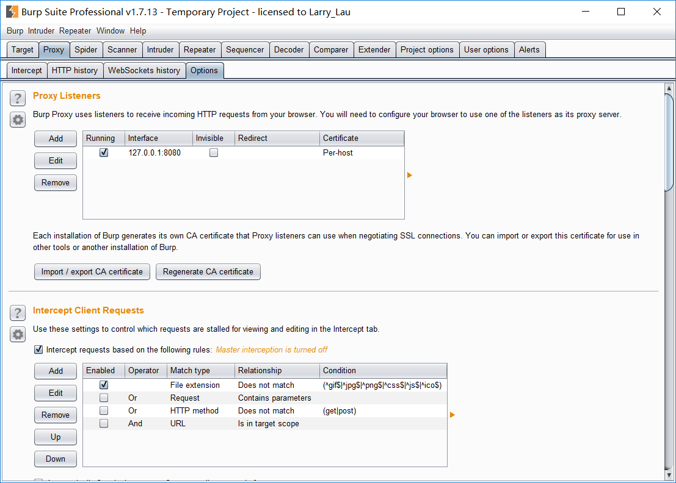Image resolution: width=676 pixels, height=483 pixels.
Task: Click Import / export CA certificate
Action: pos(92,271)
